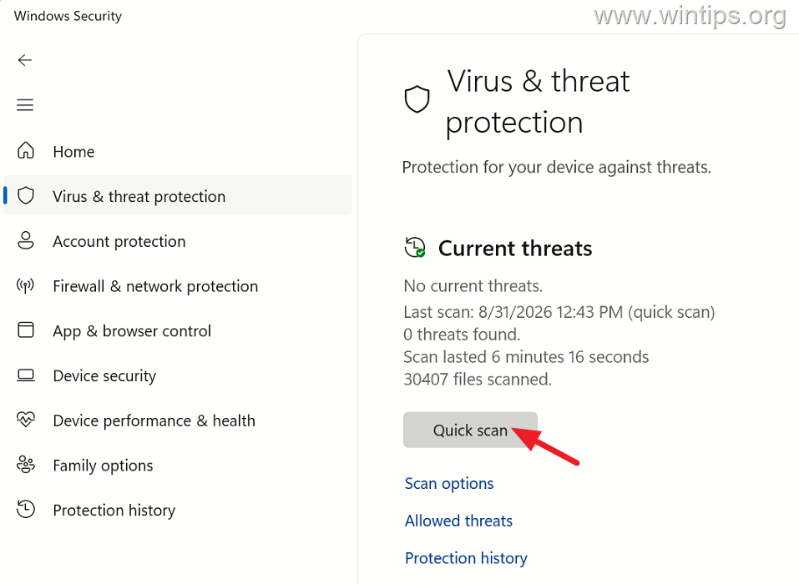Click the Home house icon
Viewport: 799px width, 584px height.
26,151
